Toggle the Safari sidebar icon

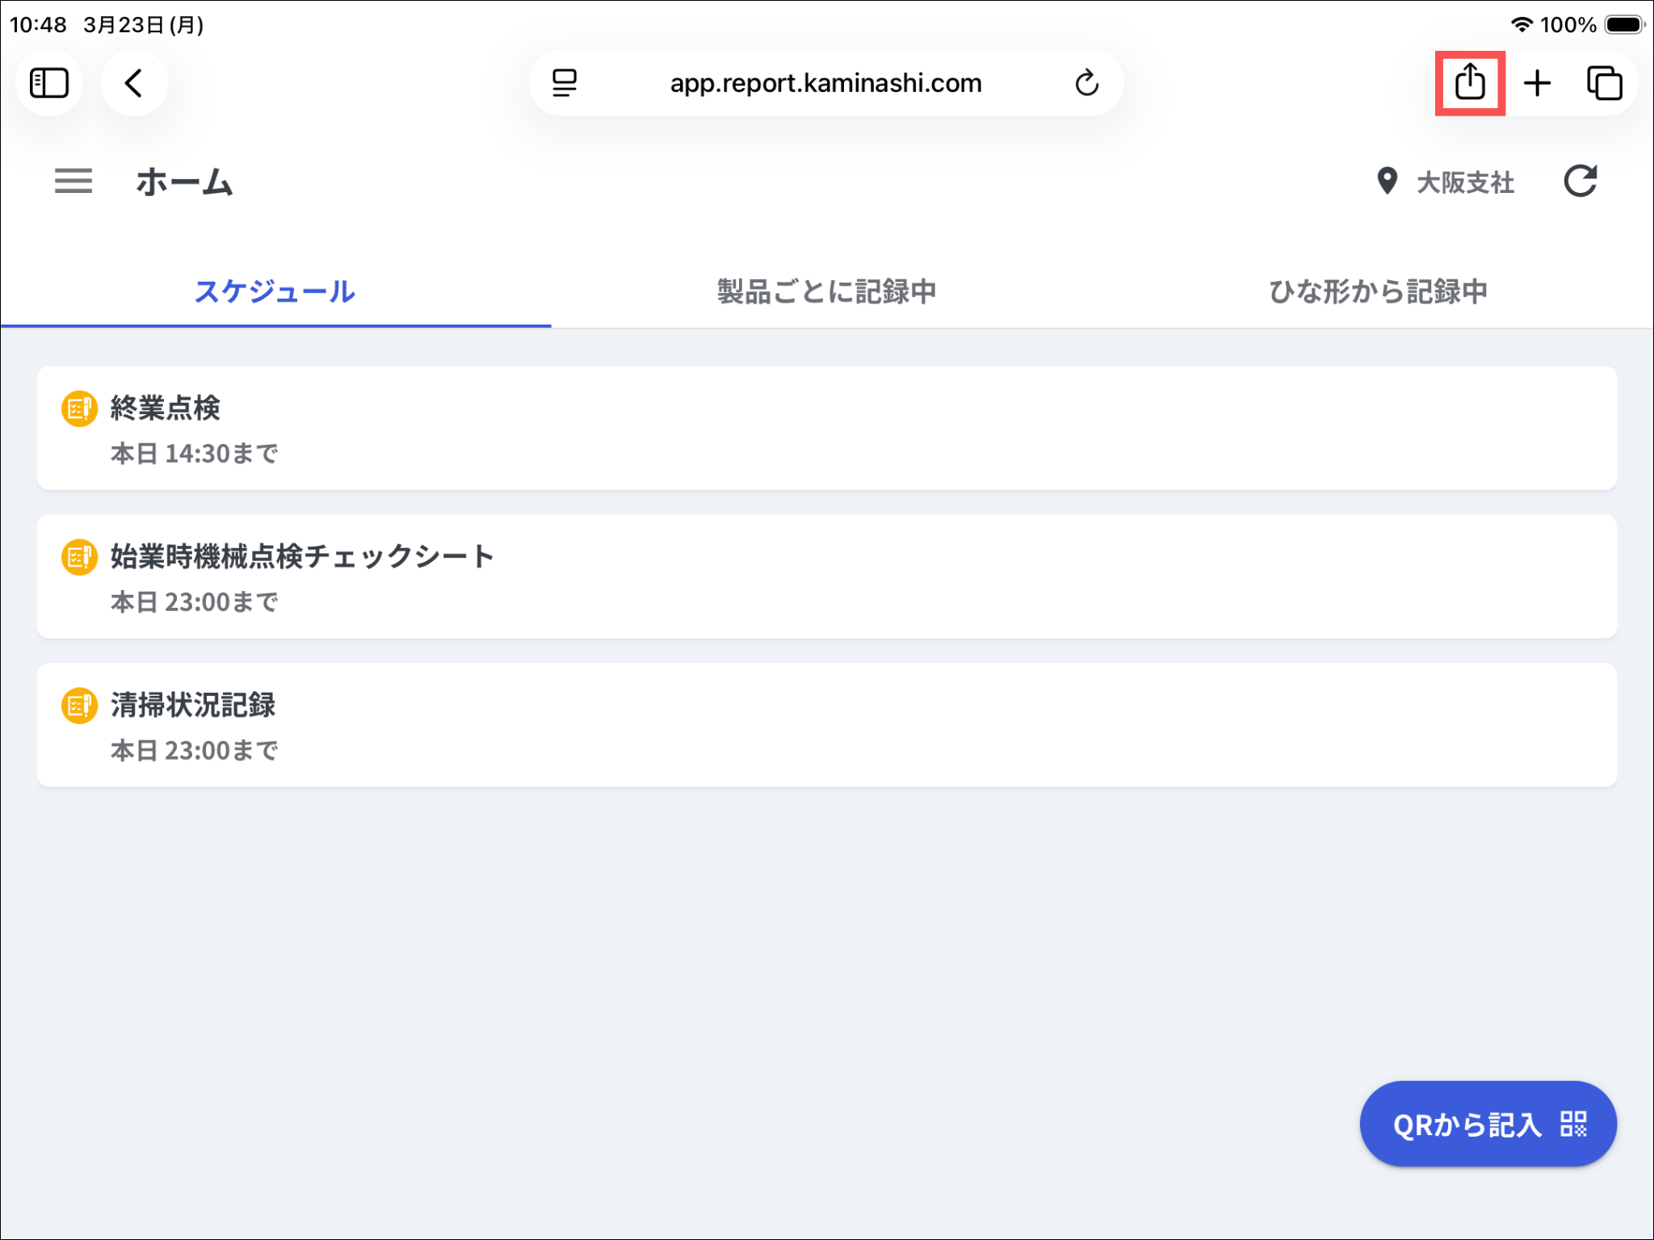point(49,82)
